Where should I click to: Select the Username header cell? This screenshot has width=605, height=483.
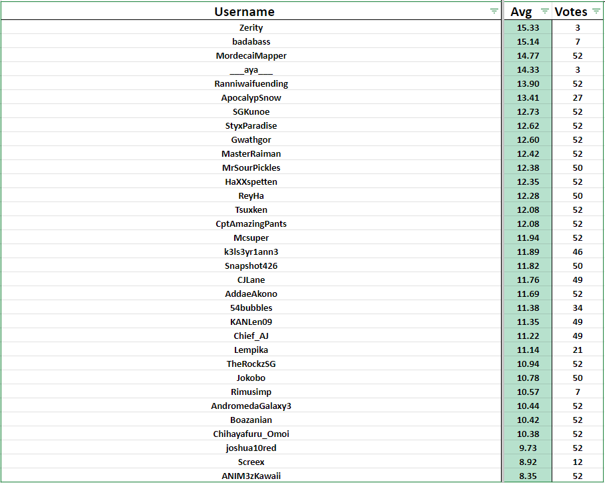pos(244,11)
